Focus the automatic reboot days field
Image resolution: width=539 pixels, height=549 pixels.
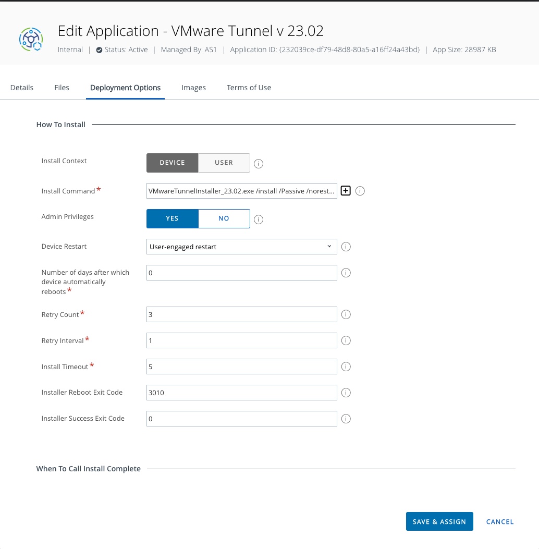(241, 273)
